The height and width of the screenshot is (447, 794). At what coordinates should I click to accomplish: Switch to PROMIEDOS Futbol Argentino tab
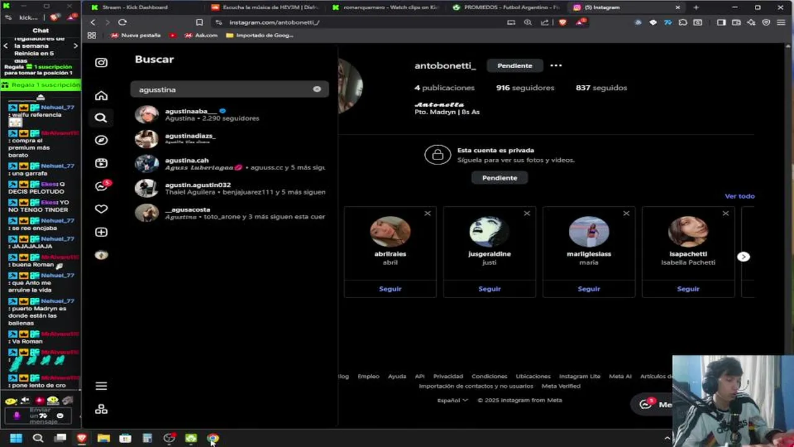pos(506,7)
